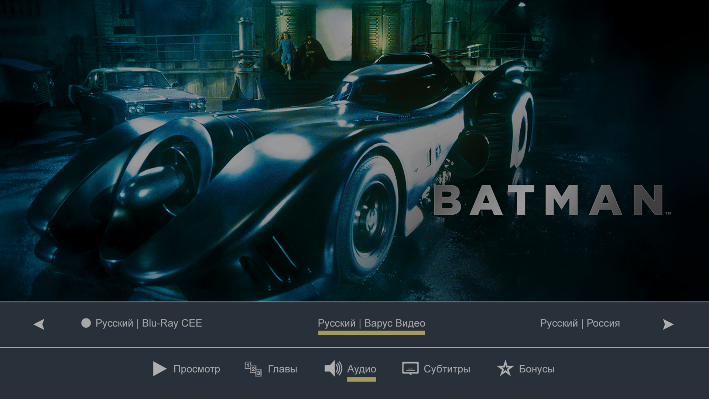This screenshot has height=399, width=709.
Task: Click the left arrow to scroll audio tracks
Action: pyautogui.click(x=39, y=324)
